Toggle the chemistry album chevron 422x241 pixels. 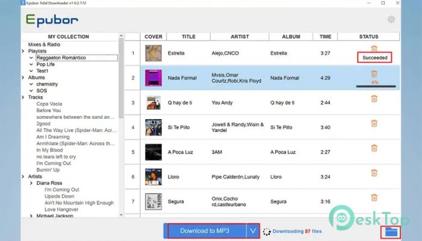click(x=31, y=84)
